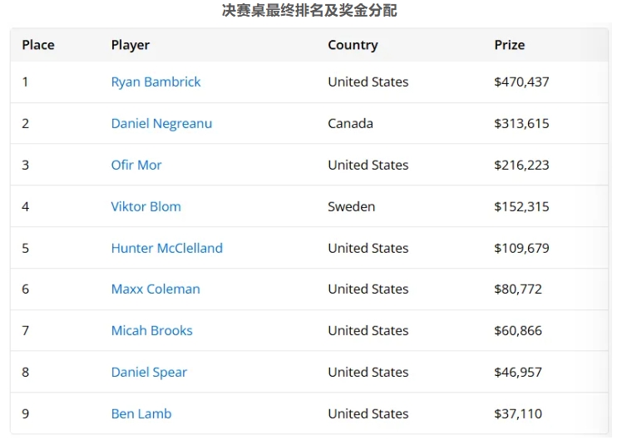
Task: Click the $470,437 first-place prize cell
Action: tap(521, 82)
